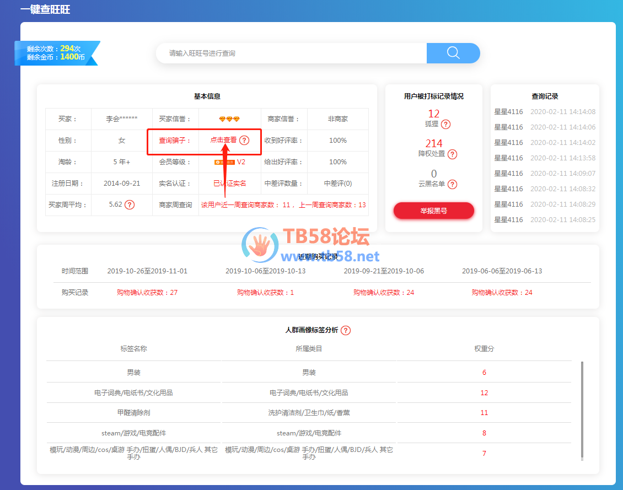Click the 用户被打标记录情况 heading
The height and width of the screenshot is (490, 623).
(433, 96)
